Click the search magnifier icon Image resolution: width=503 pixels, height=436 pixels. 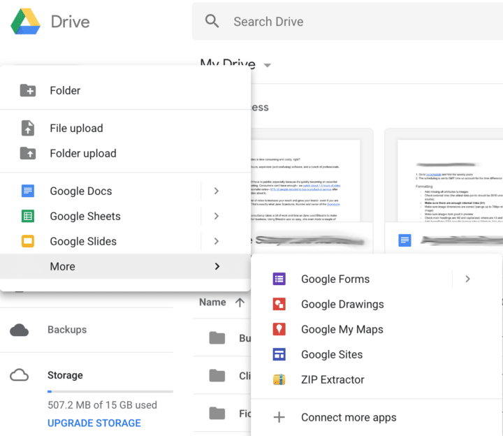(212, 21)
